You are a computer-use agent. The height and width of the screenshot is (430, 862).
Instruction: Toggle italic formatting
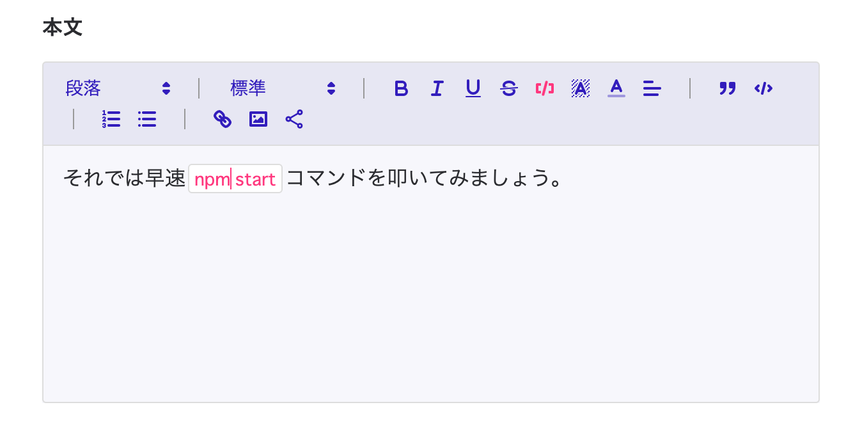point(437,88)
